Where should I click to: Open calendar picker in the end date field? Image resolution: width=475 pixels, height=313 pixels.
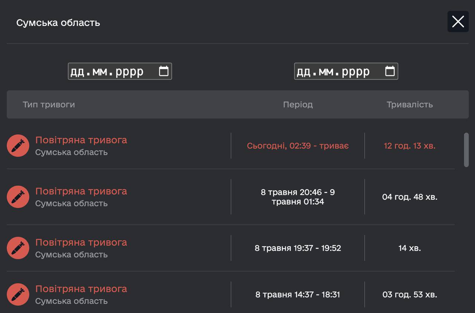(x=390, y=71)
